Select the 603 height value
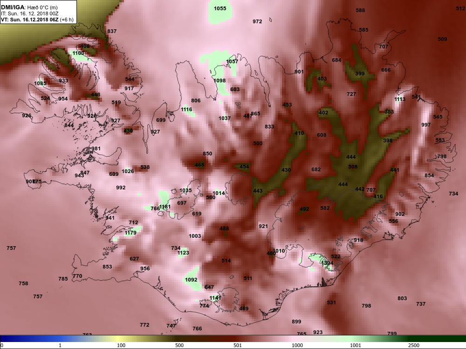 235,89
